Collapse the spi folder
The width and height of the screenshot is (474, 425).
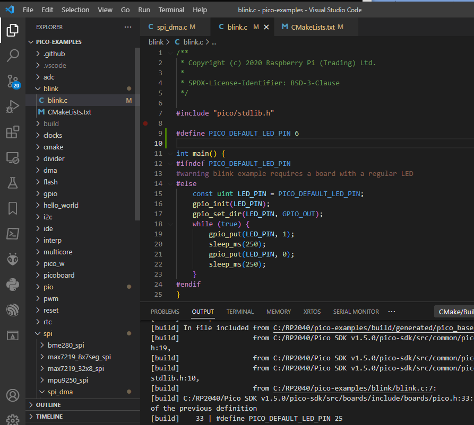[x=38, y=333]
